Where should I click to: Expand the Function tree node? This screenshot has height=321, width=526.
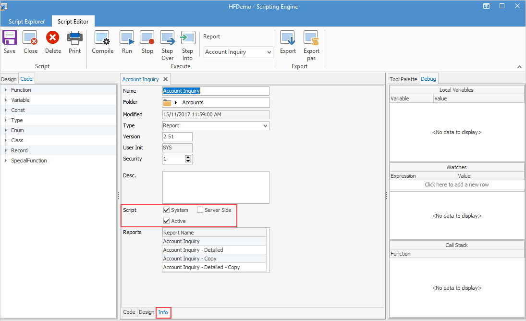(x=6, y=90)
